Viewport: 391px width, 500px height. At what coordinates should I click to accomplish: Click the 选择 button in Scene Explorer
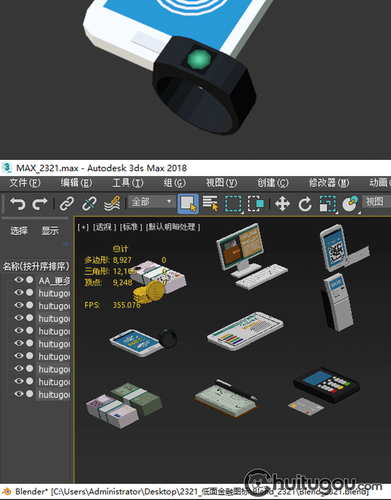(x=19, y=231)
